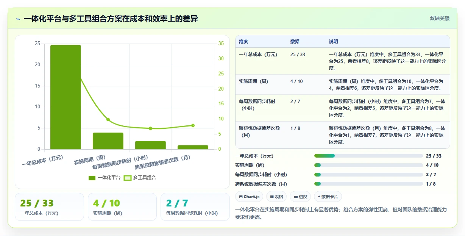Click the dashboard title 一体化平台与多工具组合方案

click(111, 19)
